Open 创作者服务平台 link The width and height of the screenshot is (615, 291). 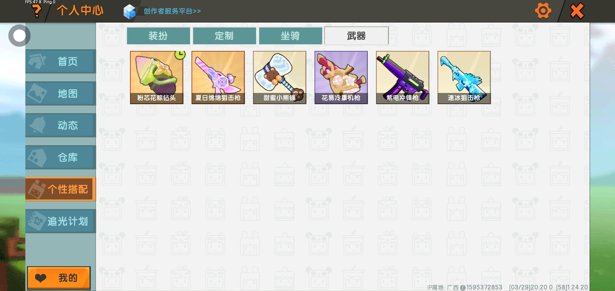tap(172, 11)
